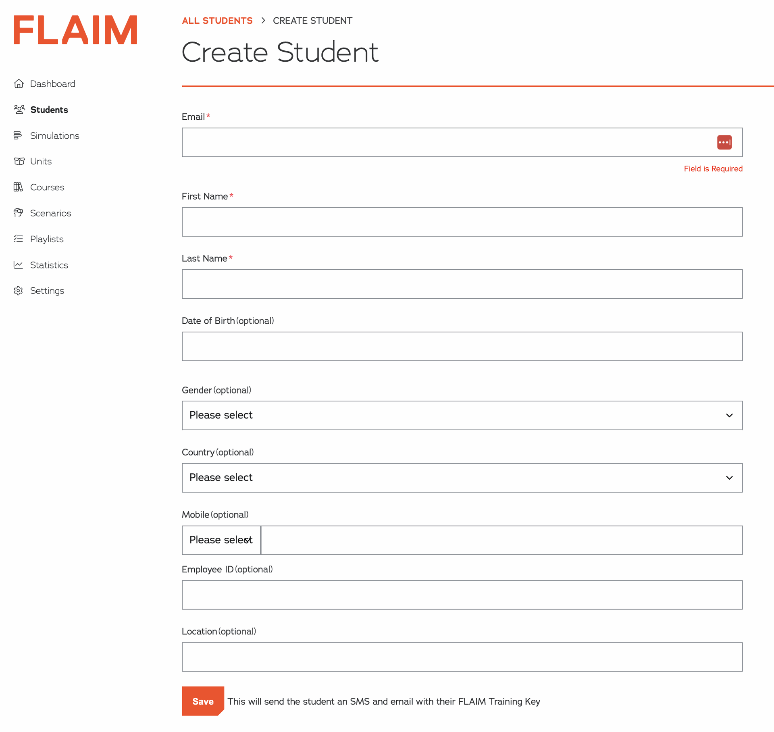Screen dimensions: 774x732
Task: Focus the First Name input field
Action: (x=462, y=222)
